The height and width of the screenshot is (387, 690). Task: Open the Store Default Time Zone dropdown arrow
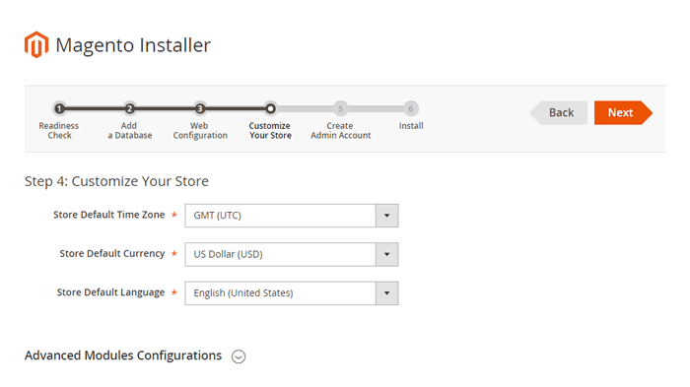click(x=386, y=216)
